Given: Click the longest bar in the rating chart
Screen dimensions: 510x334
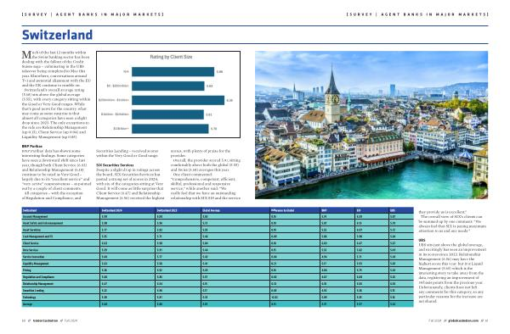Looking at the screenshot, I should [178, 100].
